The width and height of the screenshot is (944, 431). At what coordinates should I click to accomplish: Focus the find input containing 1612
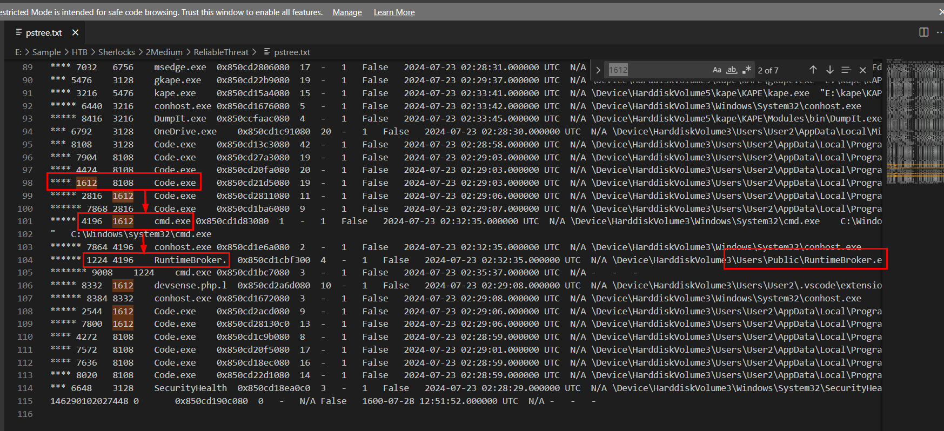click(657, 70)
